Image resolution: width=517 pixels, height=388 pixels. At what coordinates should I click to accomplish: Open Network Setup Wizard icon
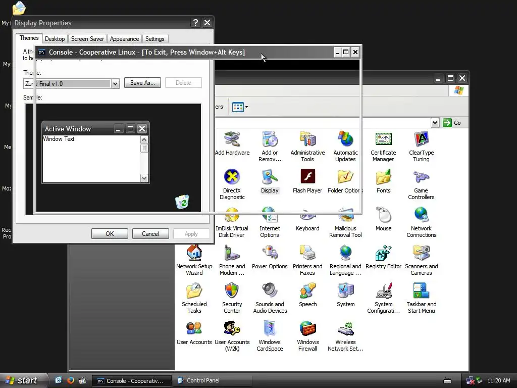click(x=194, y=253)
